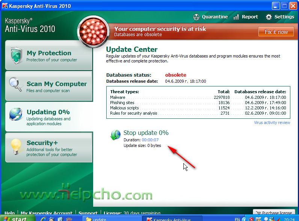Open Virus activity review link
Screen dimensions: 299x221
[272, 123]
